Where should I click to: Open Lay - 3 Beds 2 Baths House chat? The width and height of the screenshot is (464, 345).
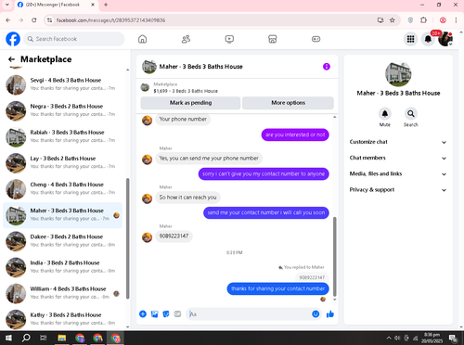pos(62,162)
